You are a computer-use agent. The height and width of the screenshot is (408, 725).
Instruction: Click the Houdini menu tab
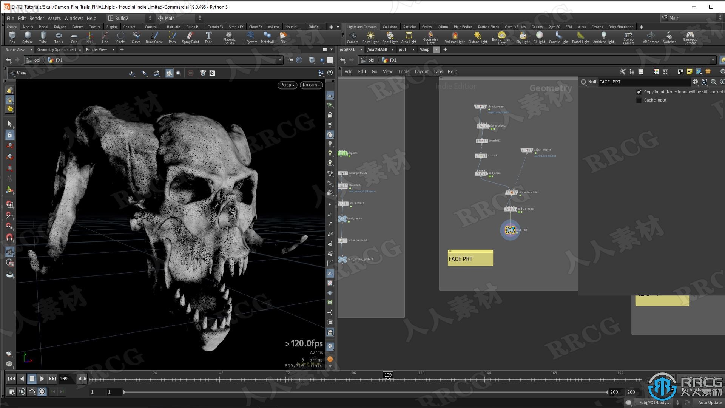coord(291,26)
